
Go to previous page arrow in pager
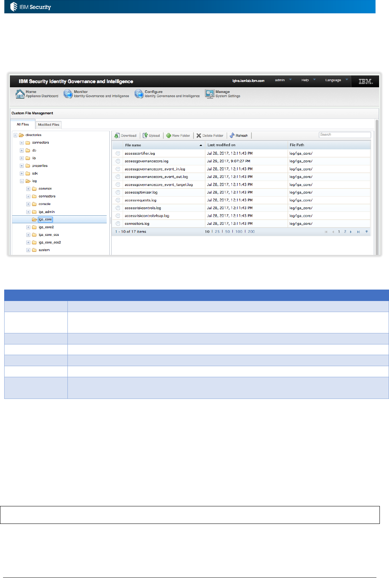coord(333,232)
